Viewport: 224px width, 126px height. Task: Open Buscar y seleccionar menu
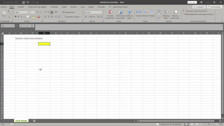176,14
